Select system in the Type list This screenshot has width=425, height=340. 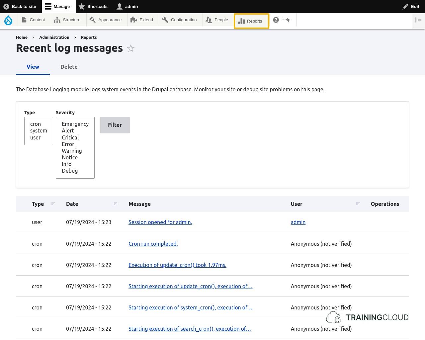pyautogui.click(x=39, y=131)
